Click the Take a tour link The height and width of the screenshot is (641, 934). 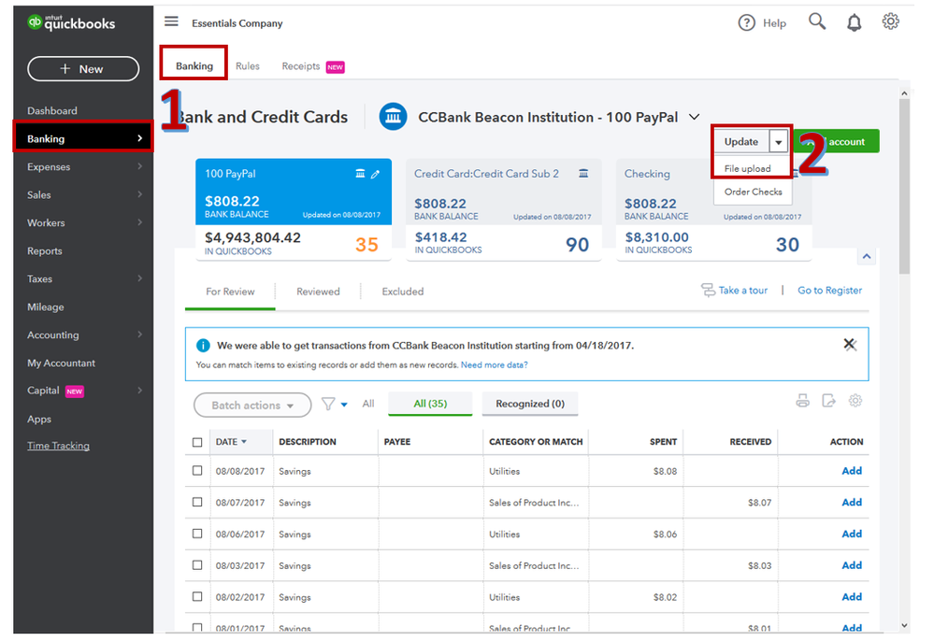pos(742,291)
